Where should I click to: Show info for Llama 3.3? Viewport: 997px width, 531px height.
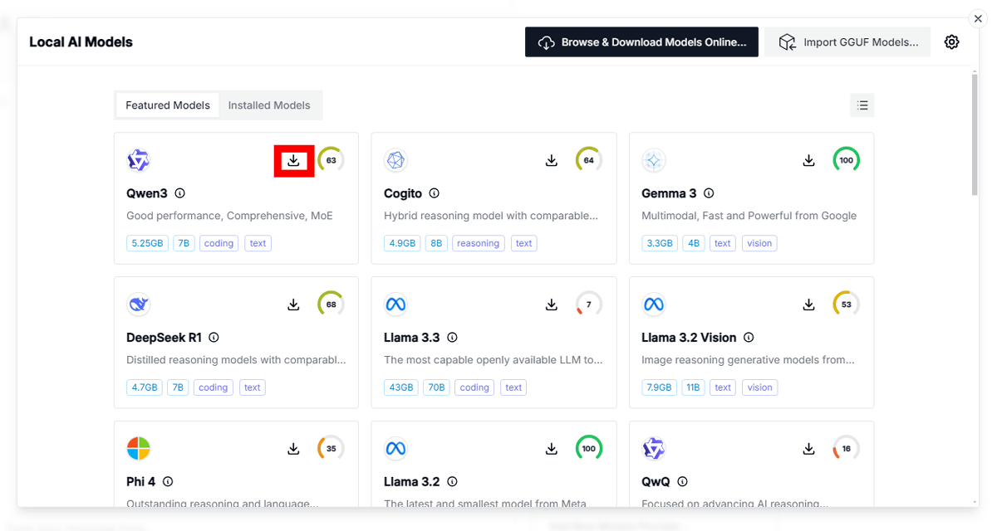click(452, 338)
